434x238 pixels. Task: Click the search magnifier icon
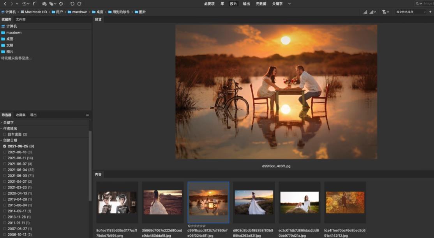pyautogui.click(x=418, y=4)
